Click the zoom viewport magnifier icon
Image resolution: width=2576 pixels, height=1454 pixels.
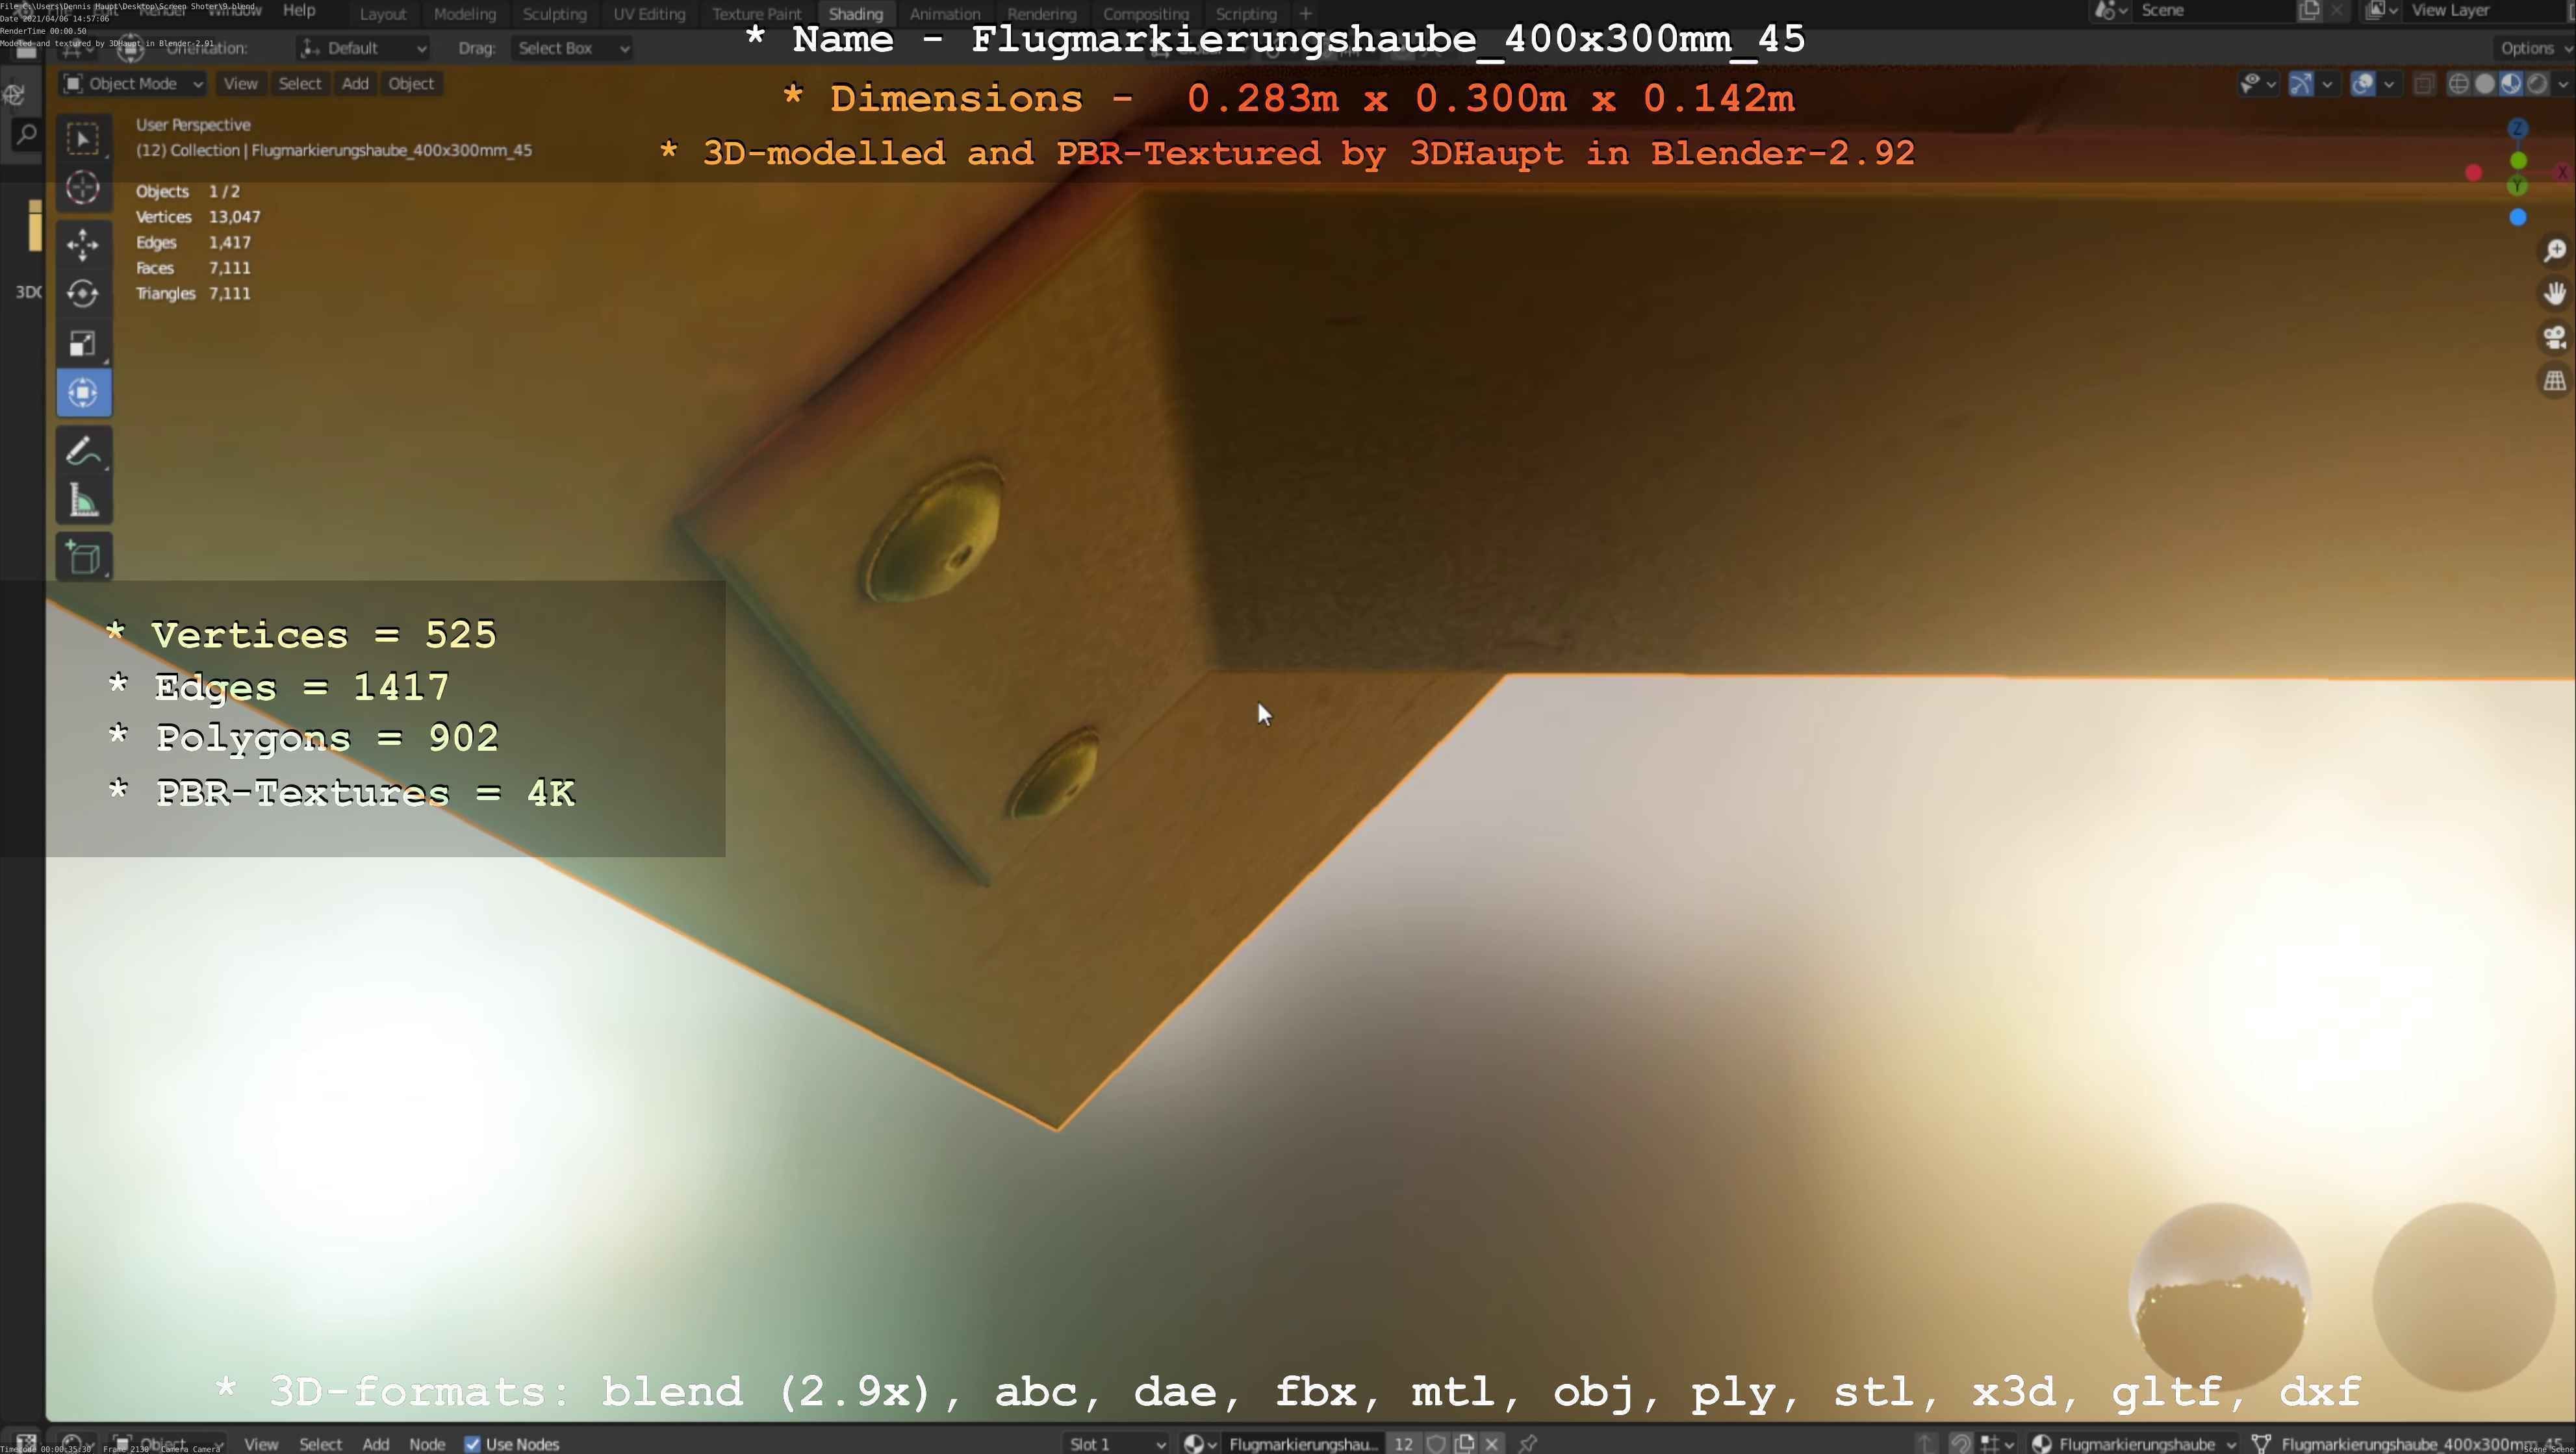(x=2554, y=250)
